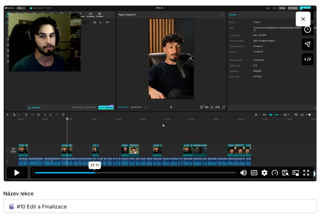The height and width of the screenshot is (217, 321).
Task: Add a timeline marker with the shield icon
Action: point(63,115)
